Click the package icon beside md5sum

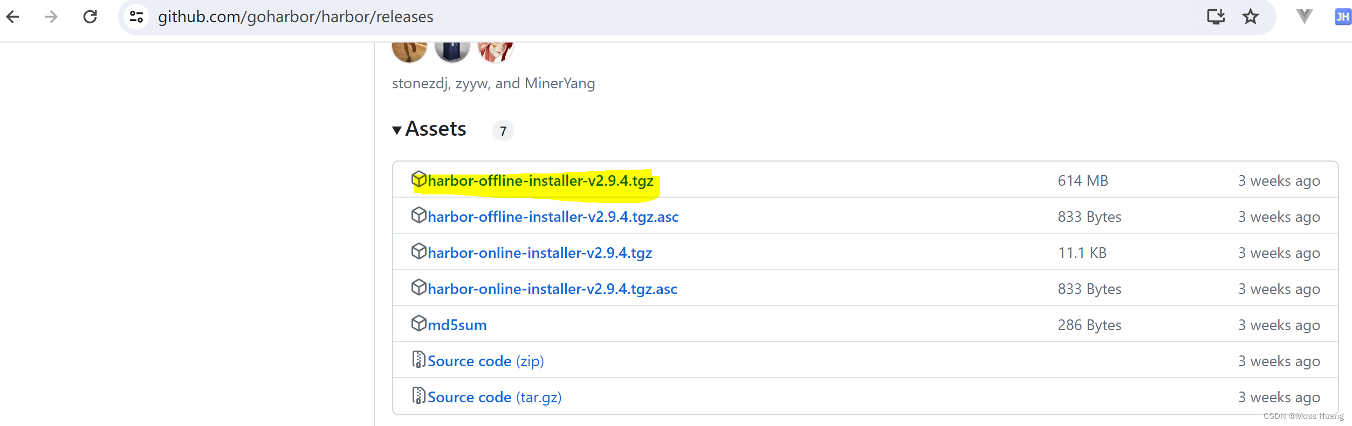pos(418,323)
